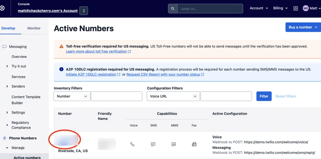This screenshot has height=159, width=321.
Task: Open the blurred Riverside phone number
Action: (x=66, y=140)
